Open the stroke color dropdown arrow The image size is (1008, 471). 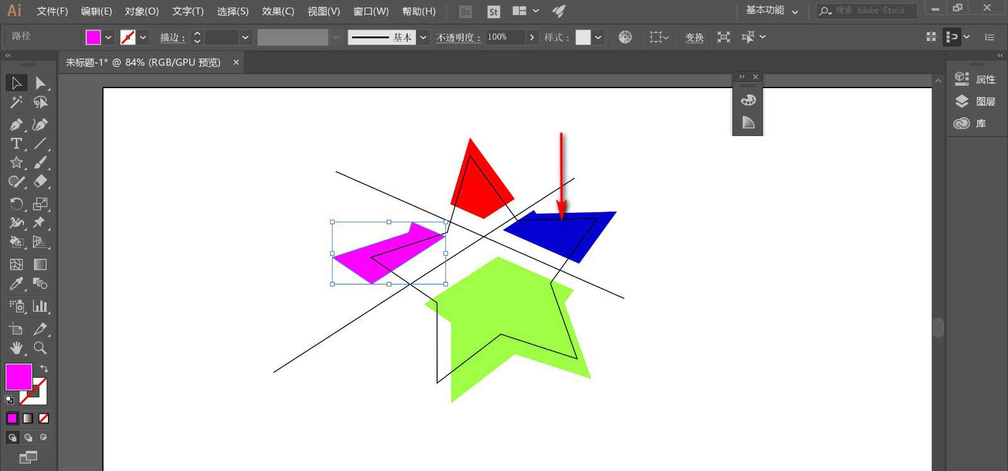[x=143, y=37]
